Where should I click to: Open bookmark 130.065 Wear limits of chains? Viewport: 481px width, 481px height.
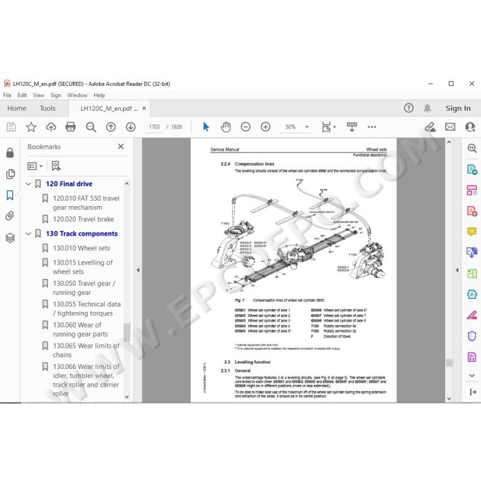click(x=86, y=350)
